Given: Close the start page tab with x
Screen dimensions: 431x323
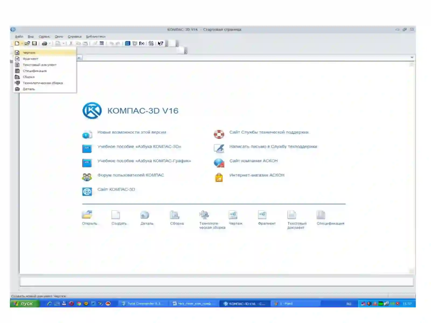Looking at the screenshot, I should pos(79,58).
